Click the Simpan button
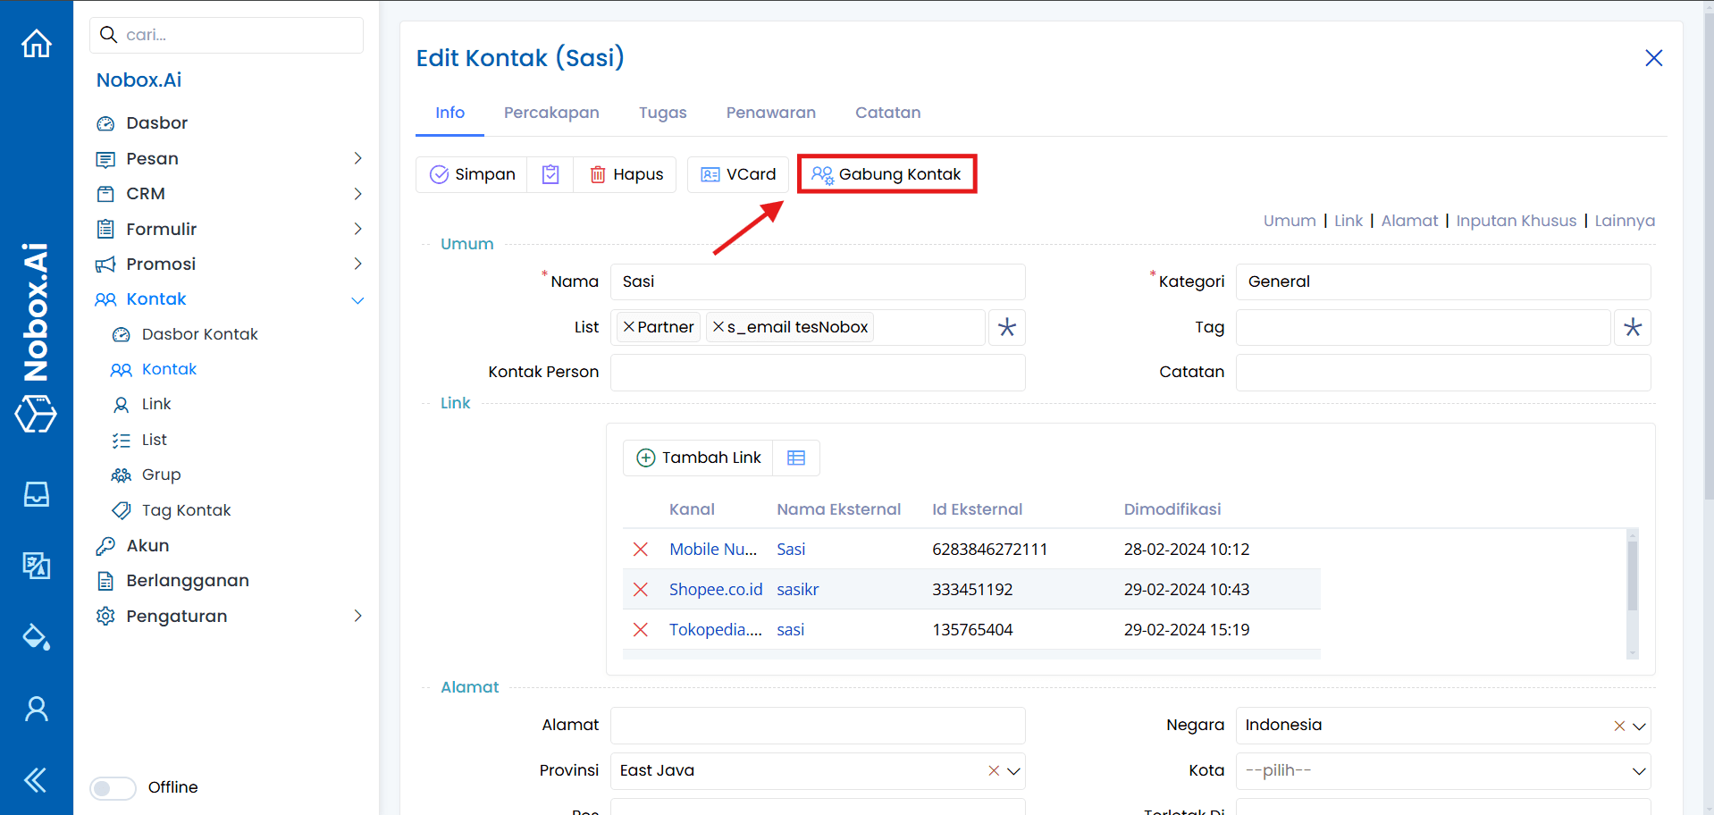 [472, 174]
